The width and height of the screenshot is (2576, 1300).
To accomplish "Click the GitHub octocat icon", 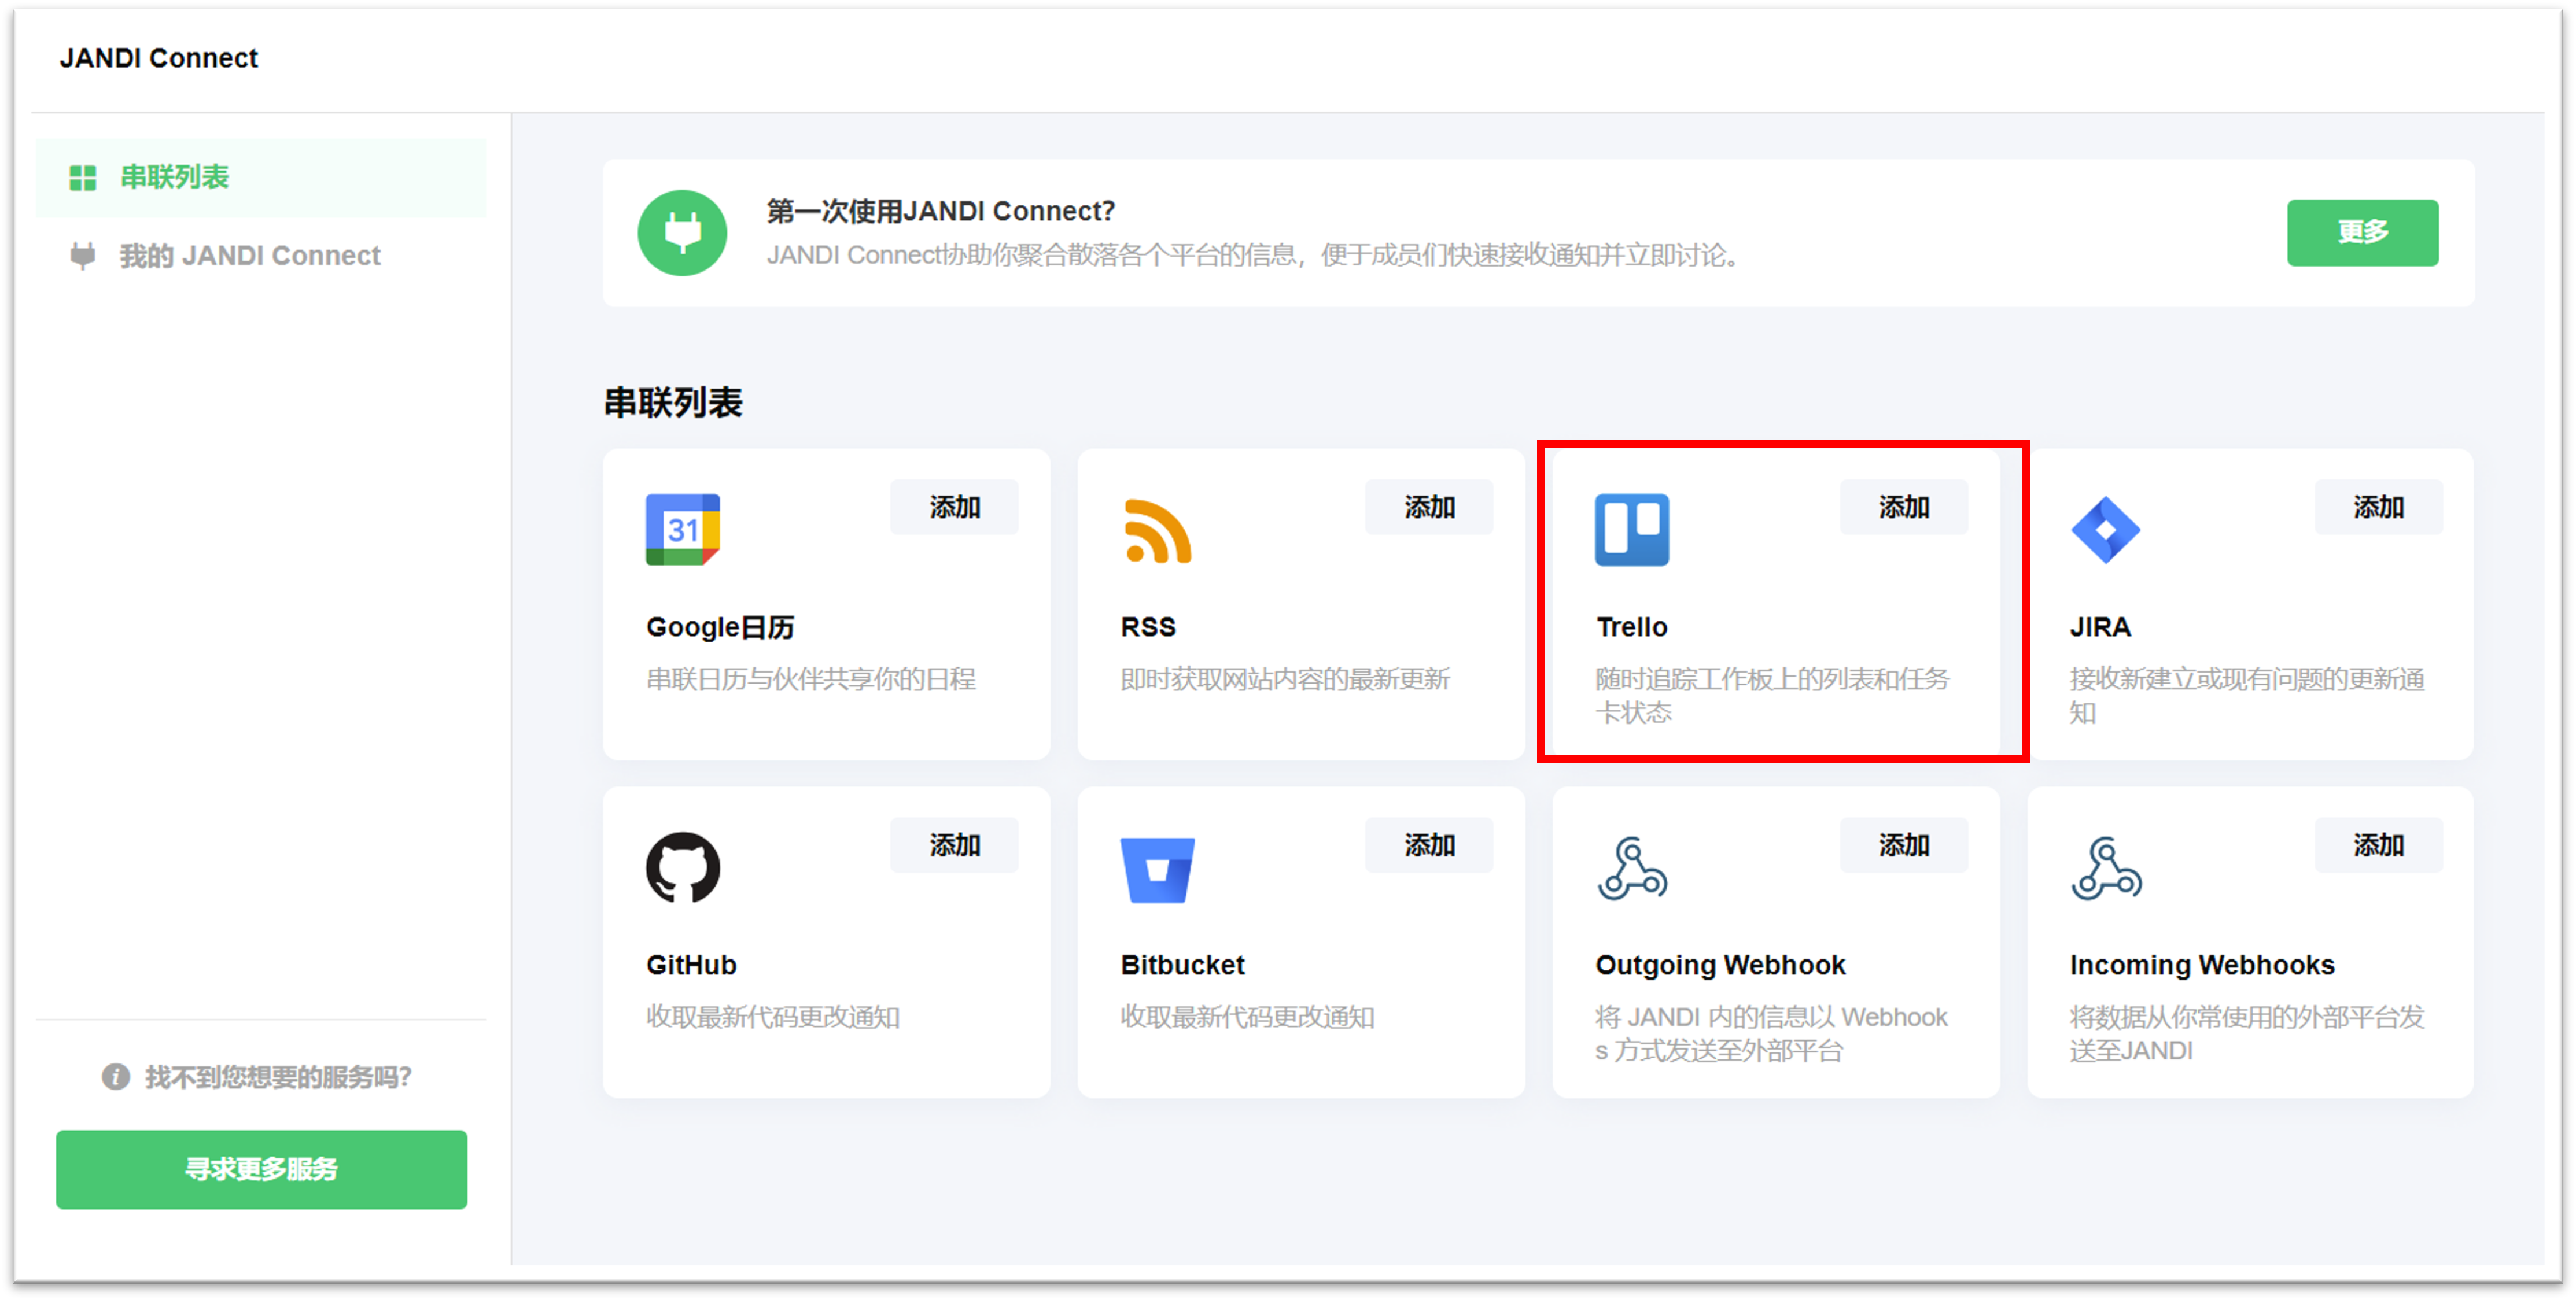I will (x=682, y=867).
